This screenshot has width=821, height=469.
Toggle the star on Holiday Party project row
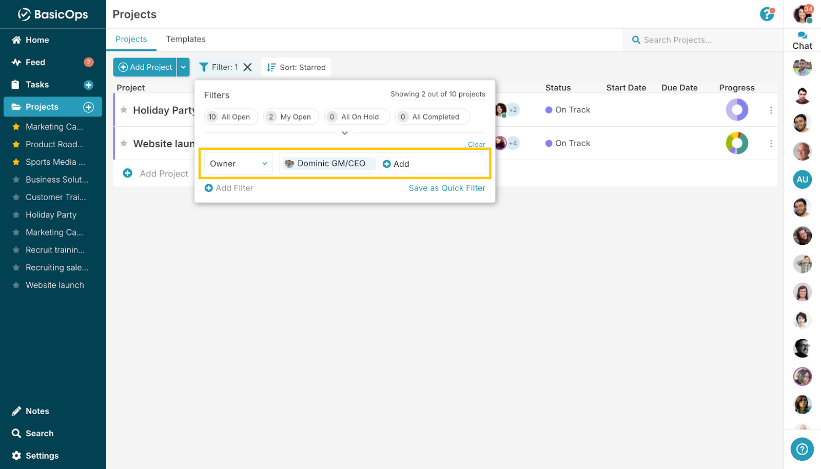click(124, 110)
